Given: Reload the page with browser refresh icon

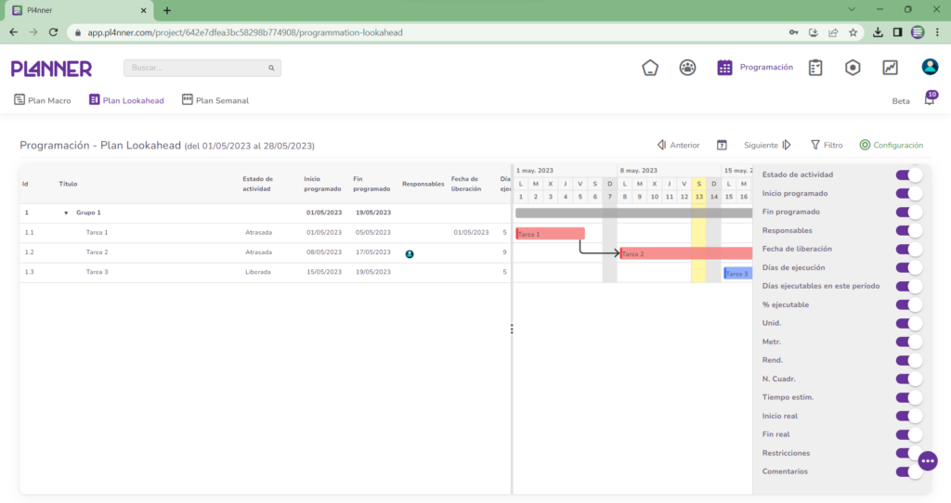Looking at the screenshot, I should [x=53, y=32].
